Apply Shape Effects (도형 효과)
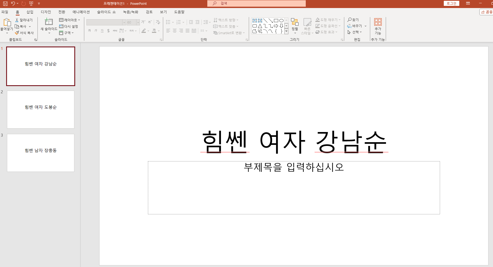 [x=326, y=32]
